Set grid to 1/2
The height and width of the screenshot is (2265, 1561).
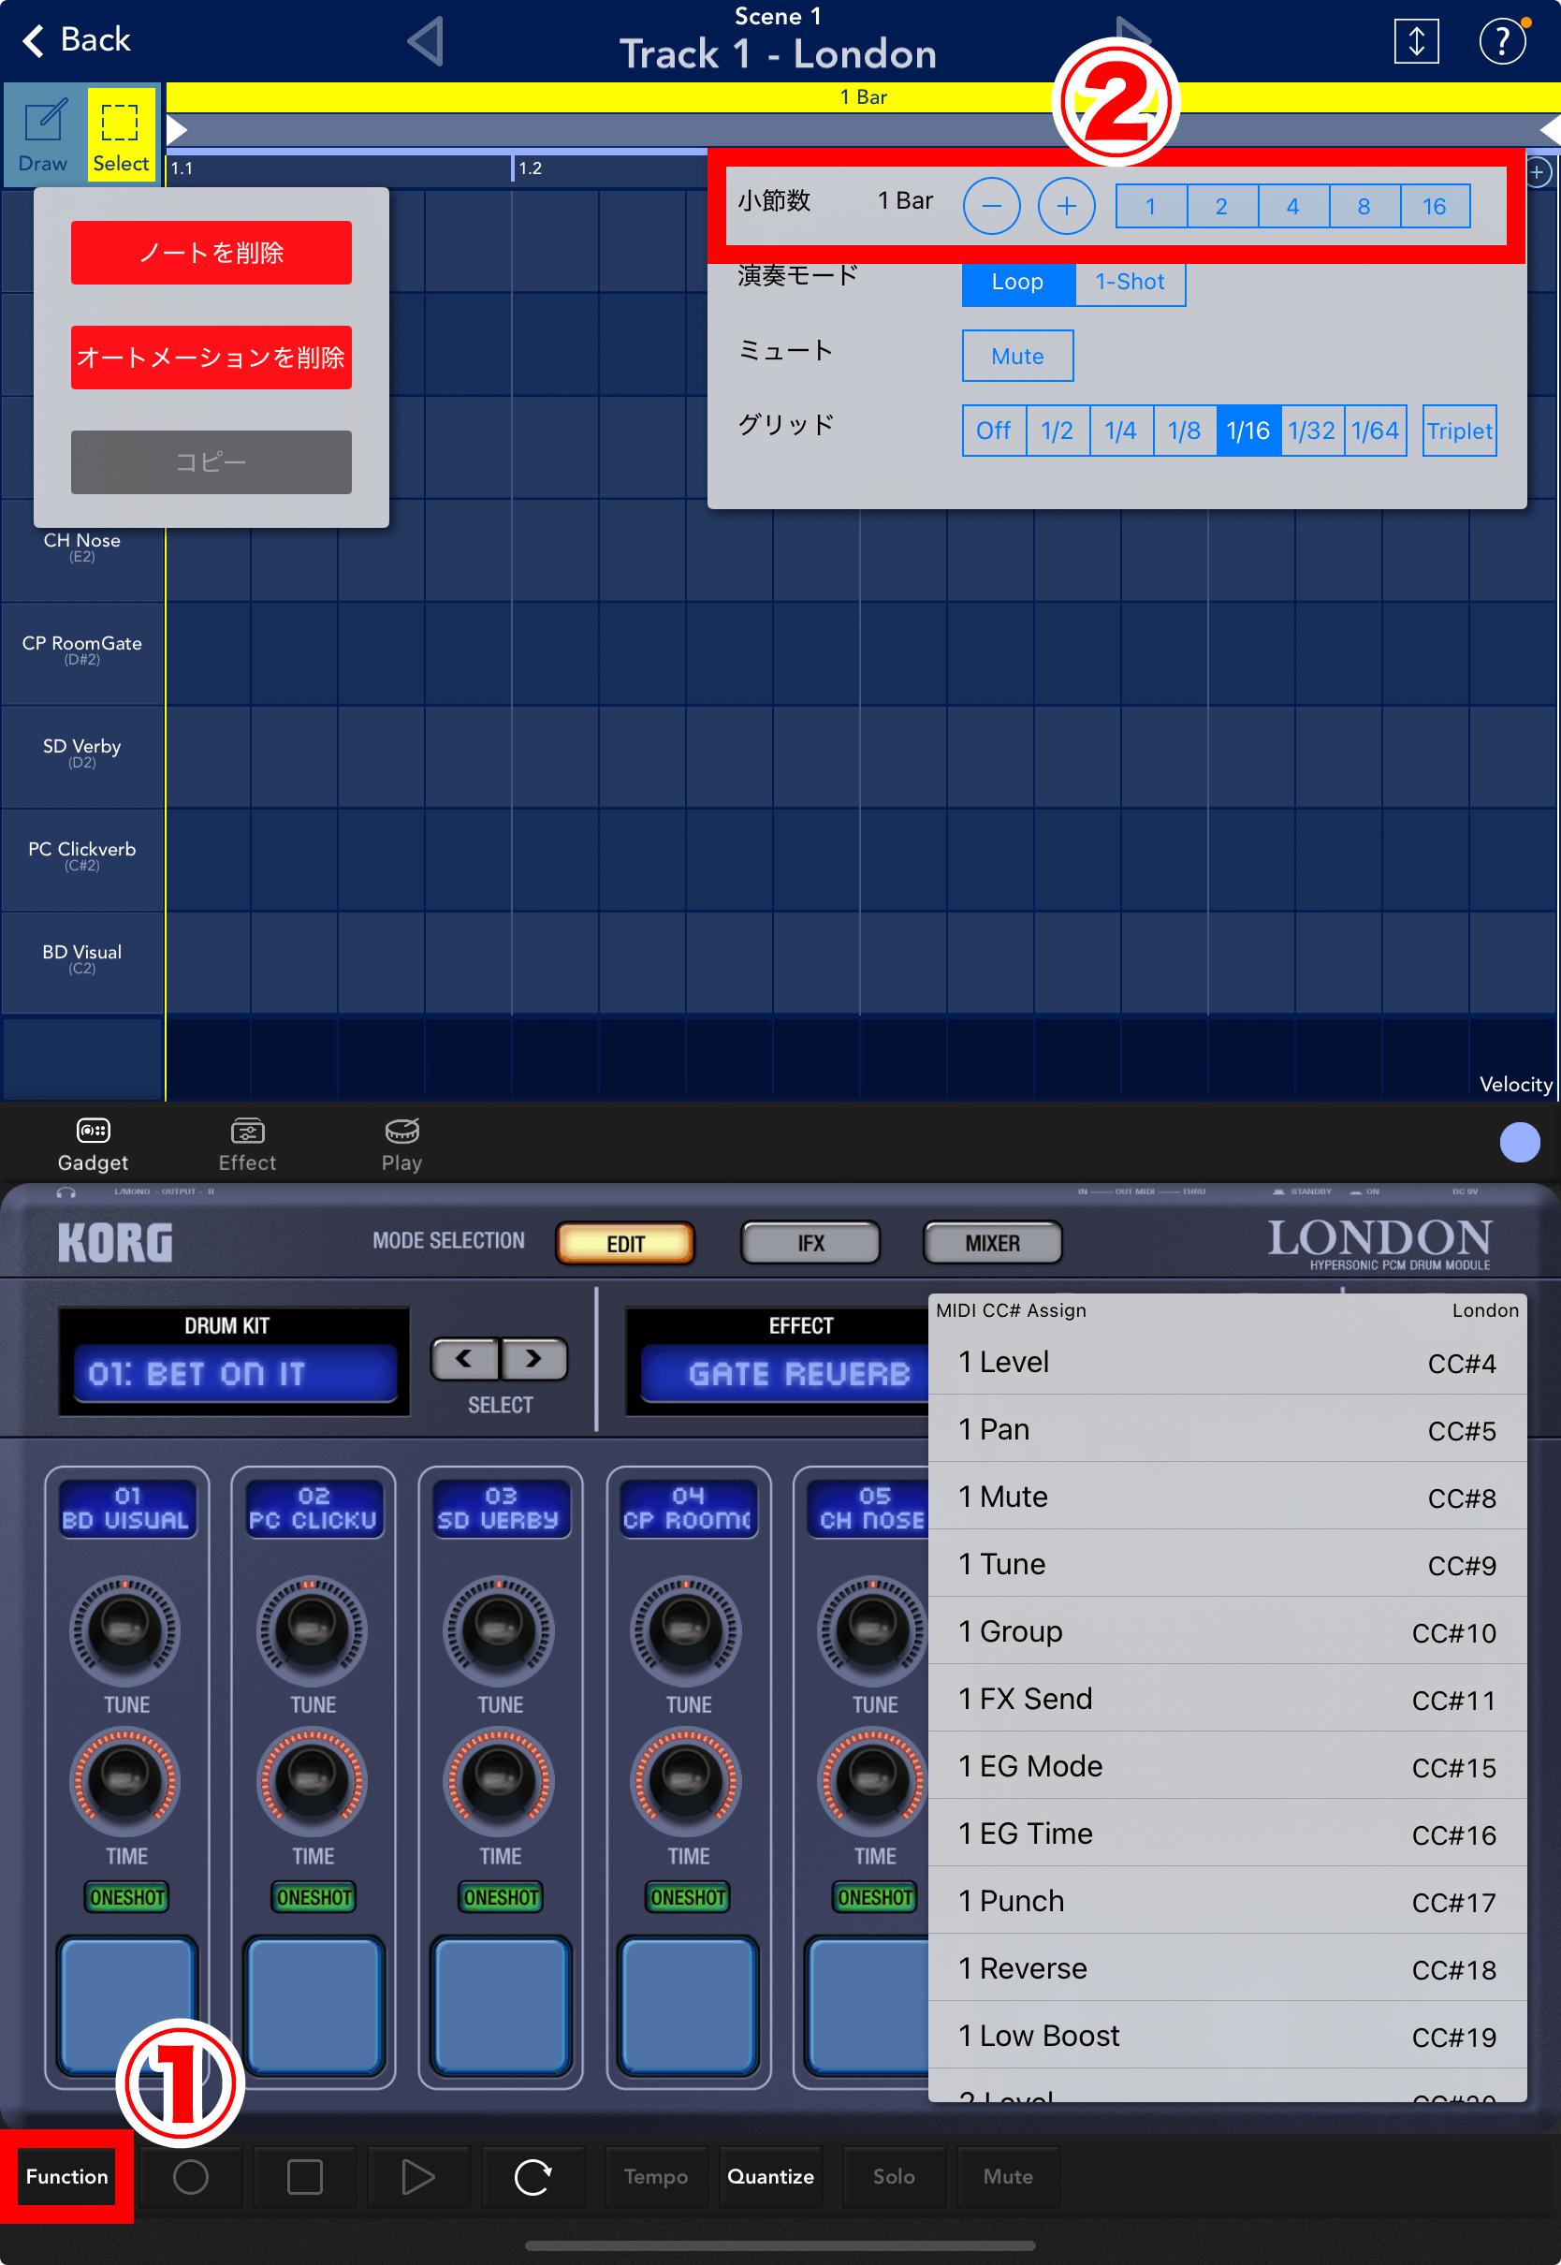1058,431
